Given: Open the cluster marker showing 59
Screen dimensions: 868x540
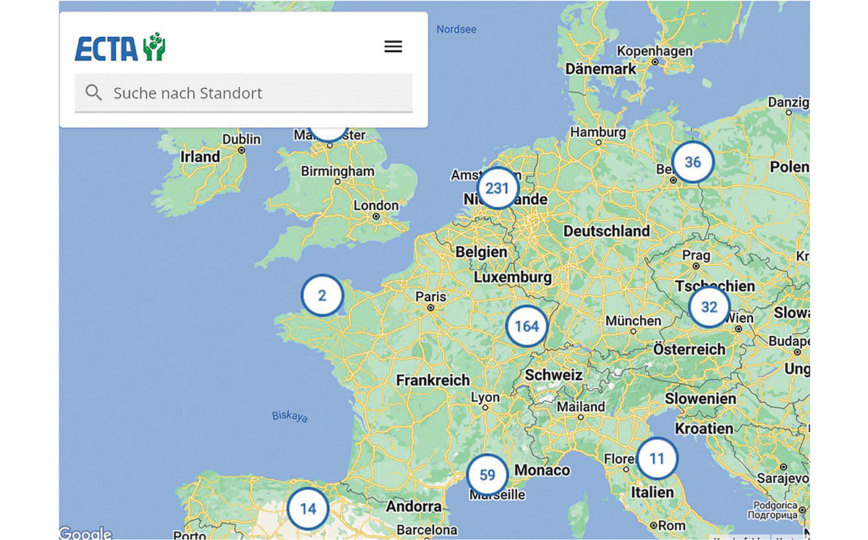Looking at the screenshot, I should click(x=488, y=475).
